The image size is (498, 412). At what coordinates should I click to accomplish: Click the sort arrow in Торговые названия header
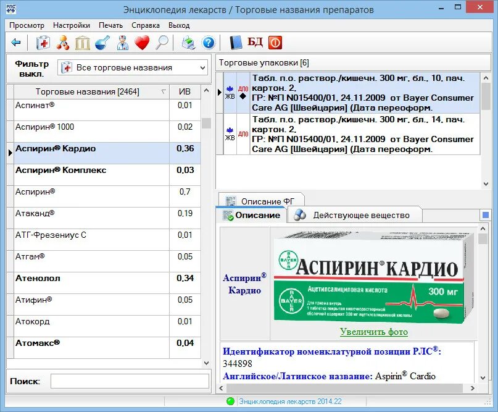[x=164, y=92]
